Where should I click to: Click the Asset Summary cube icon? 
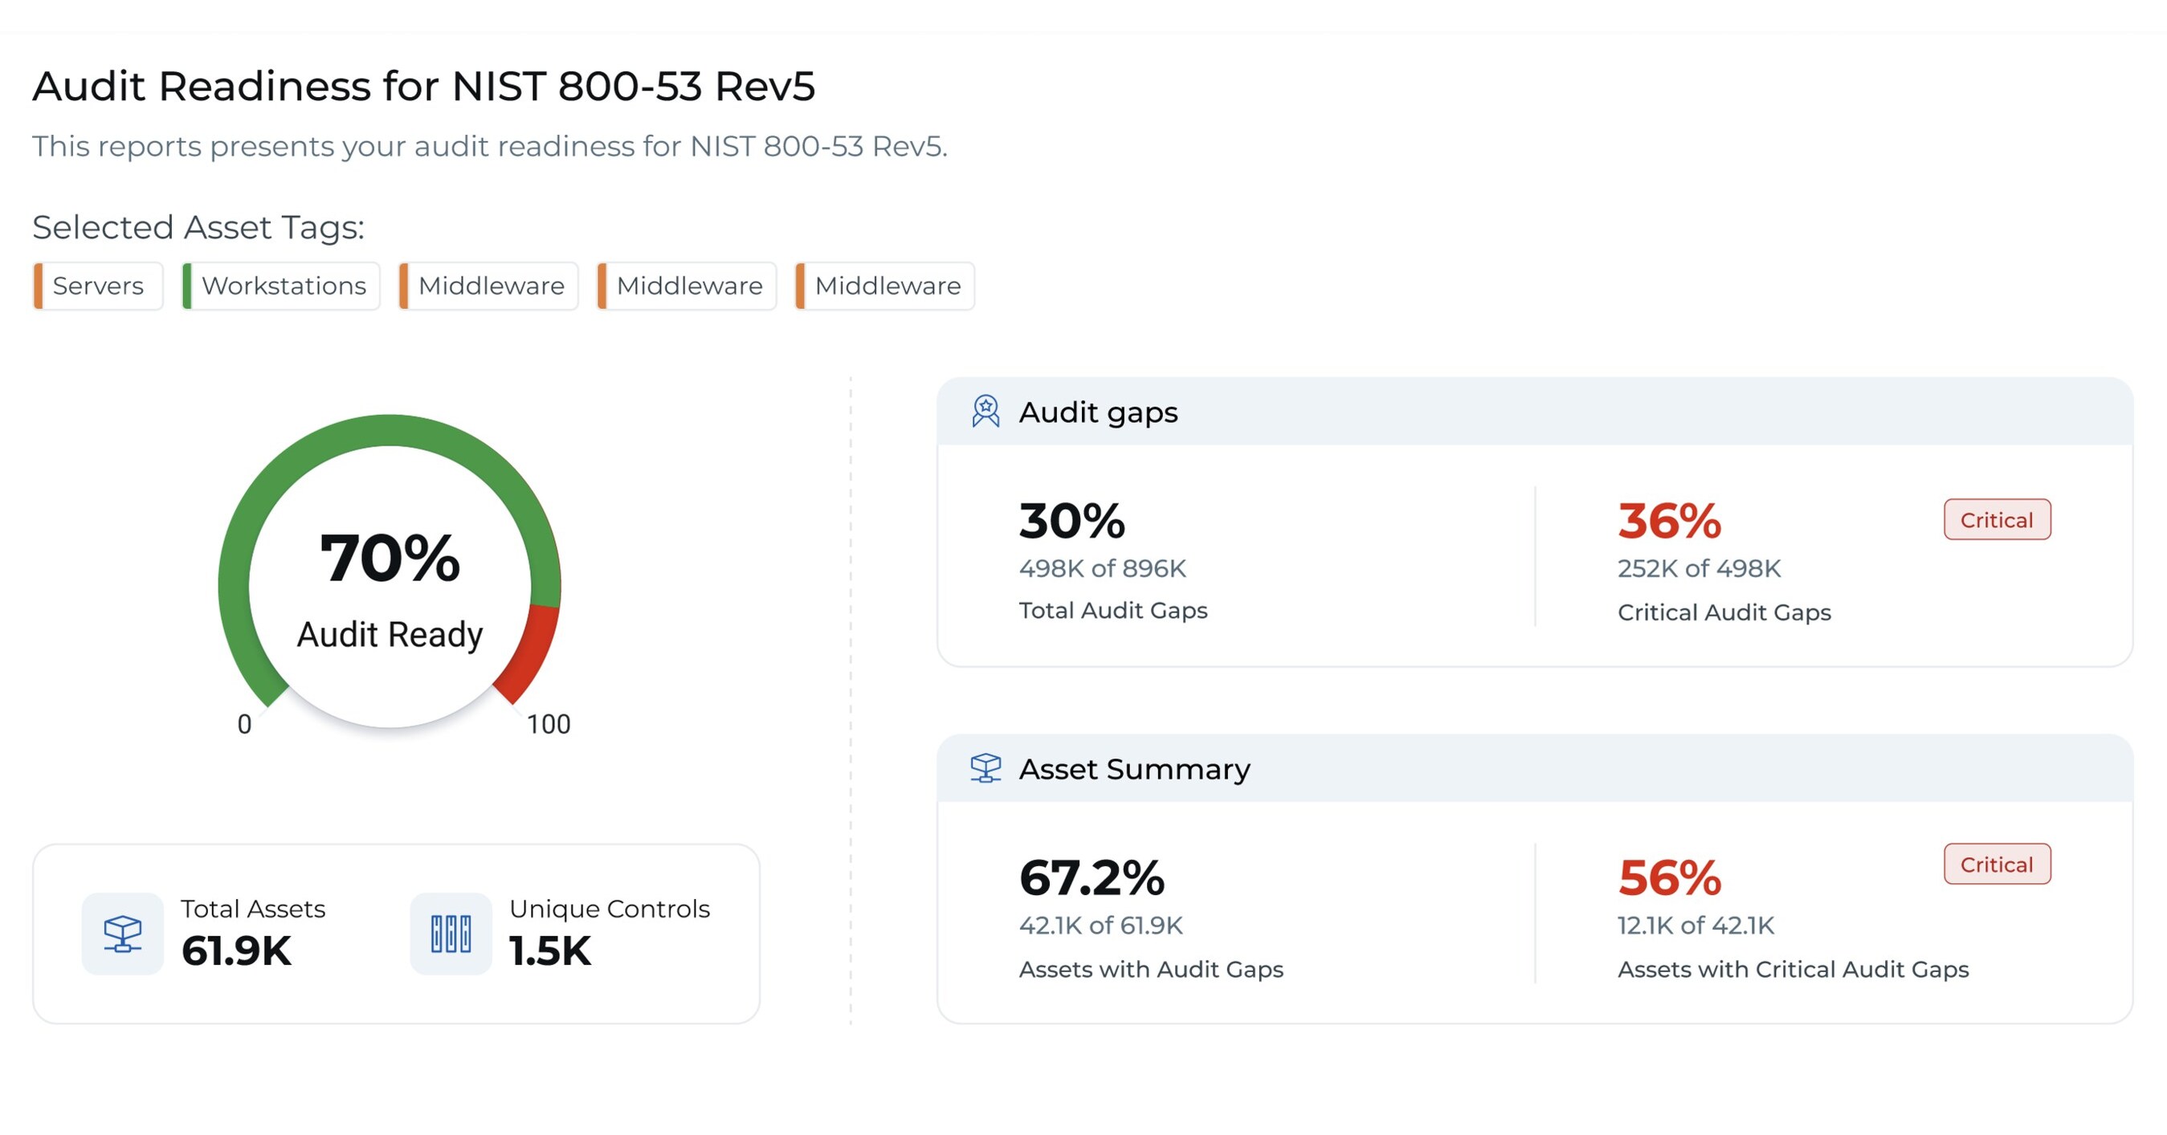tap(986, 767)
